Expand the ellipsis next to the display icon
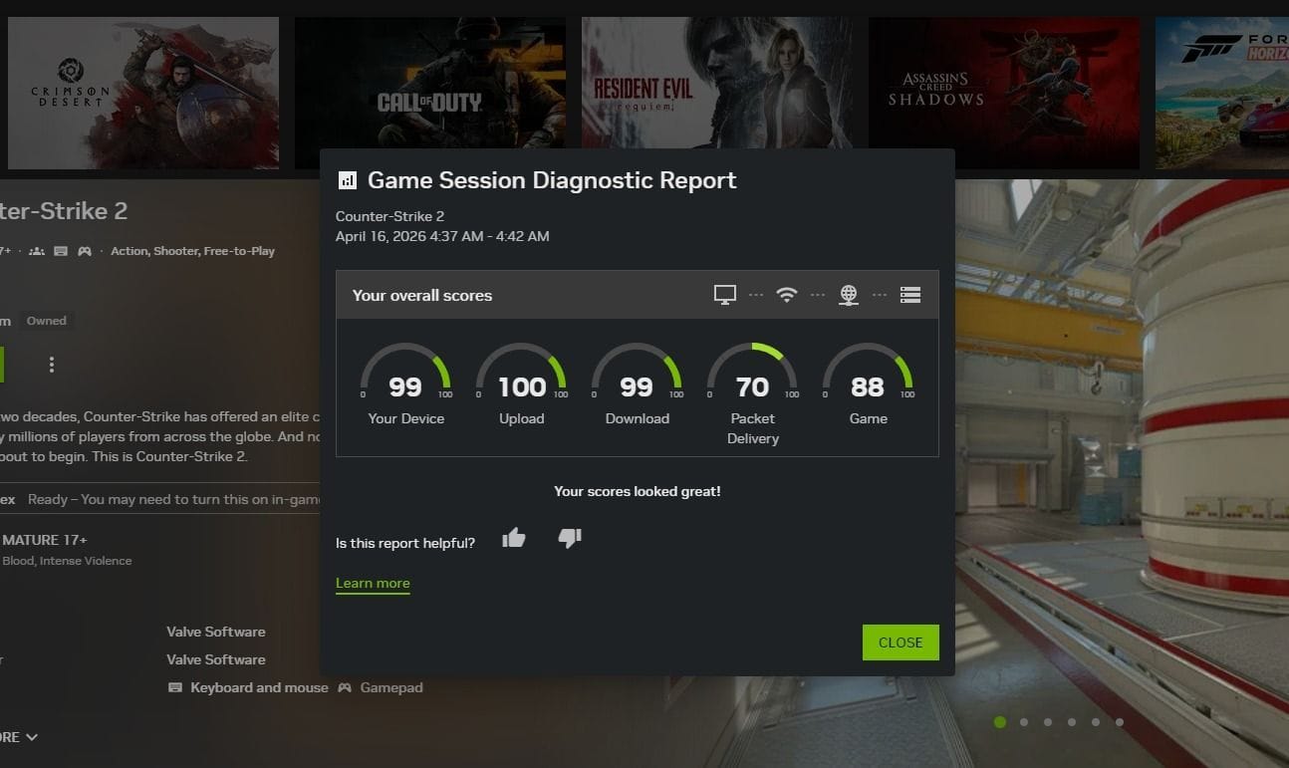 click(x=755, y=294)
